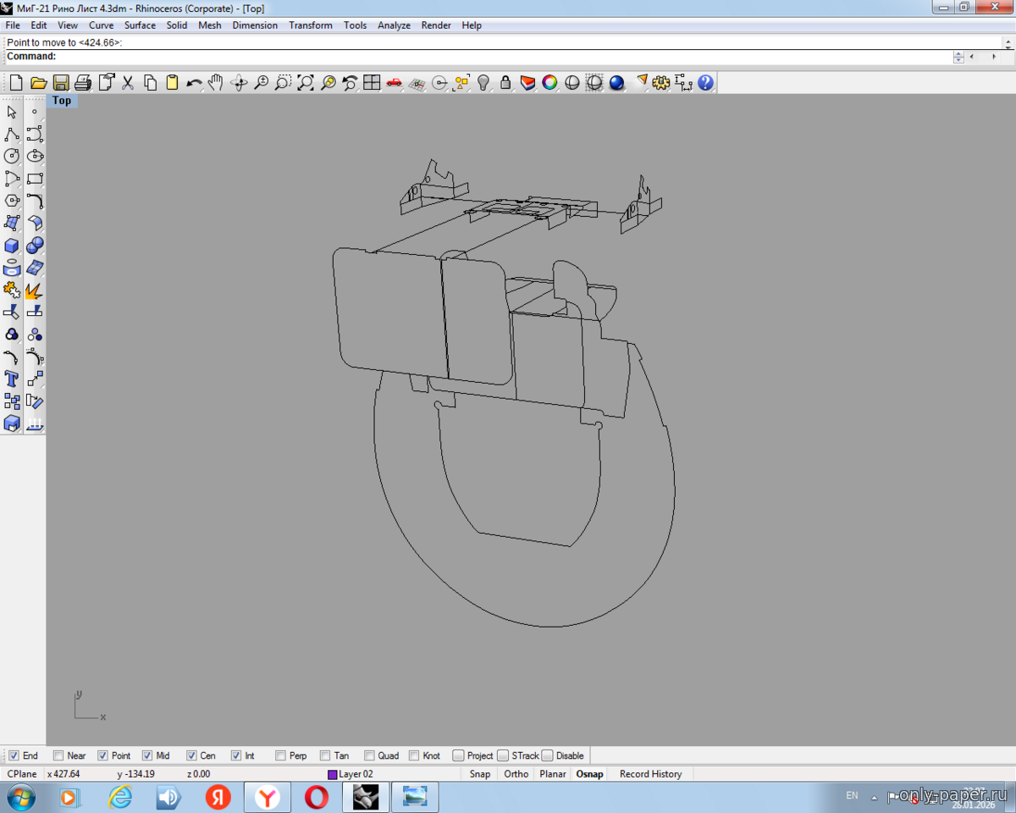Click the Zoom Extents icon
Viewport: 1016px width, 813px height.
coord(306,82)
